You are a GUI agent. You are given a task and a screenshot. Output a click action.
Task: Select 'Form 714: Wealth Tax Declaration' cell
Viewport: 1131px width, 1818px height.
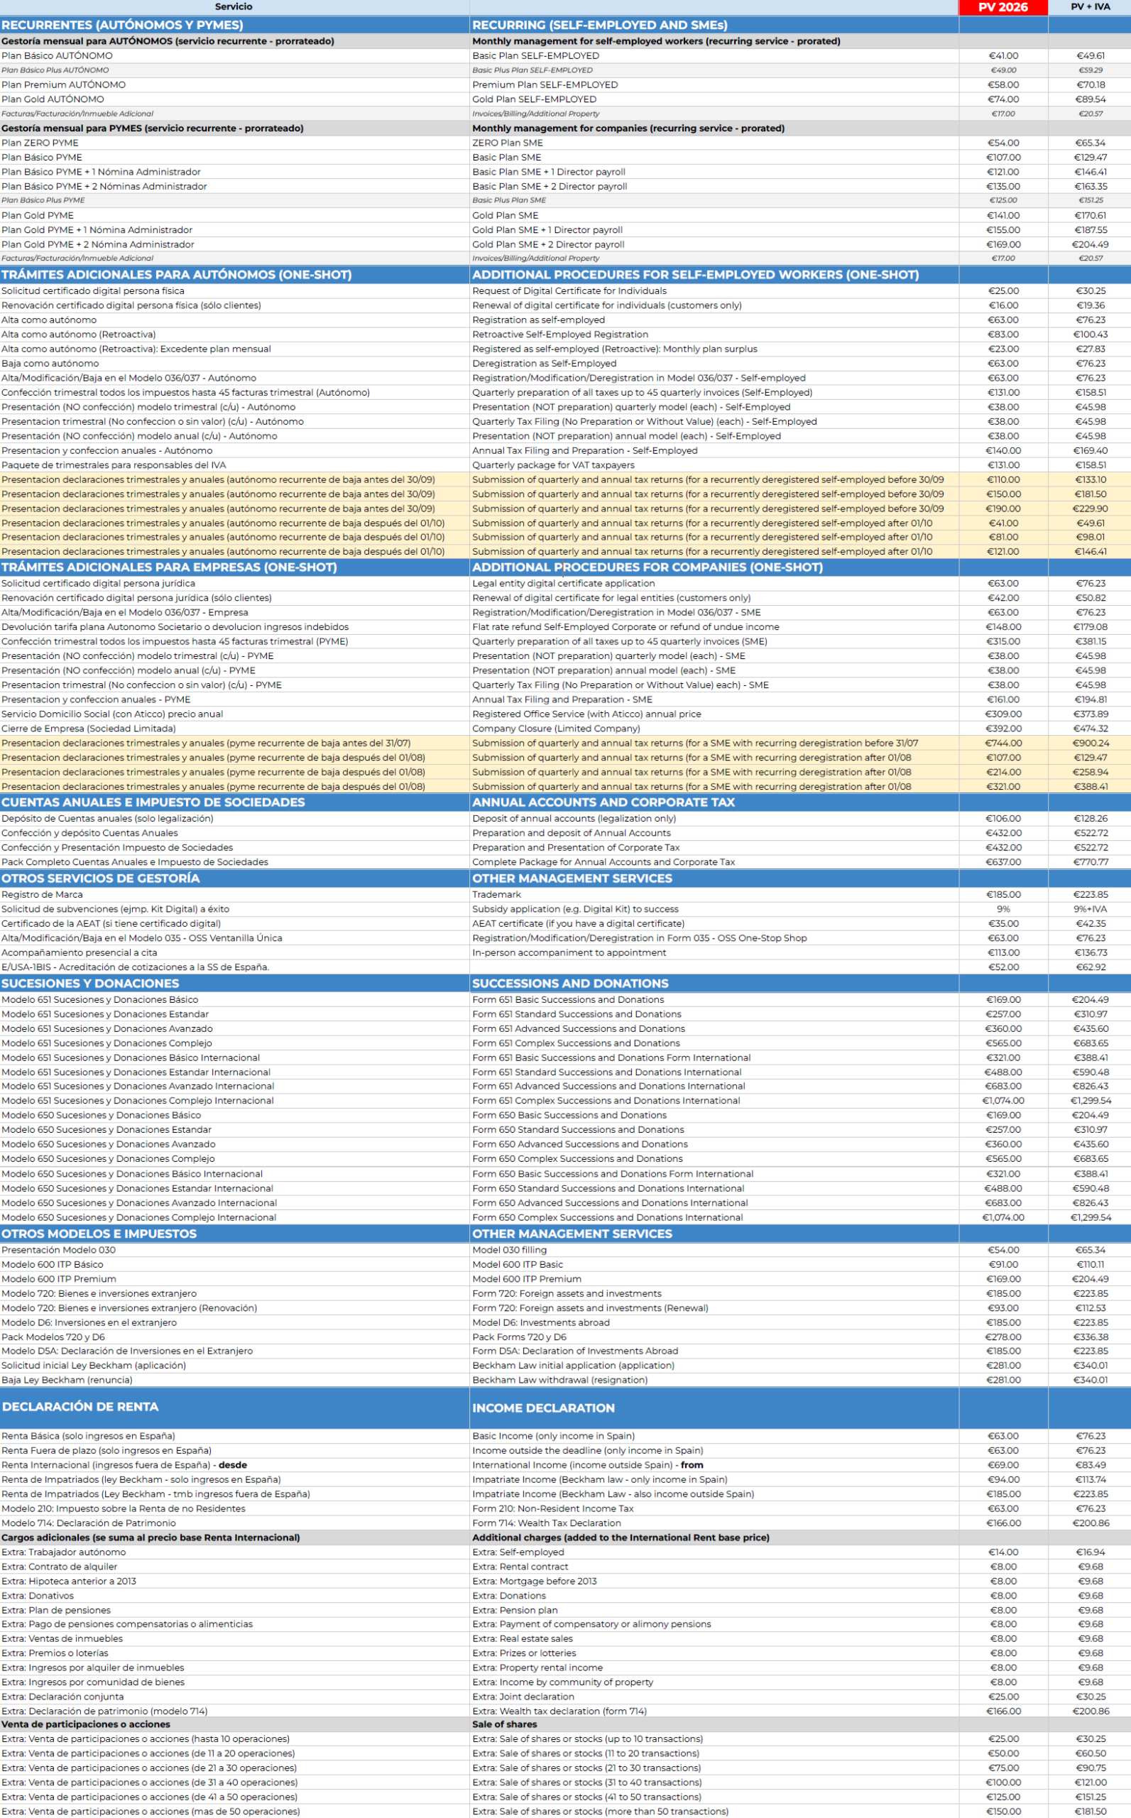tap(546, 1523)
